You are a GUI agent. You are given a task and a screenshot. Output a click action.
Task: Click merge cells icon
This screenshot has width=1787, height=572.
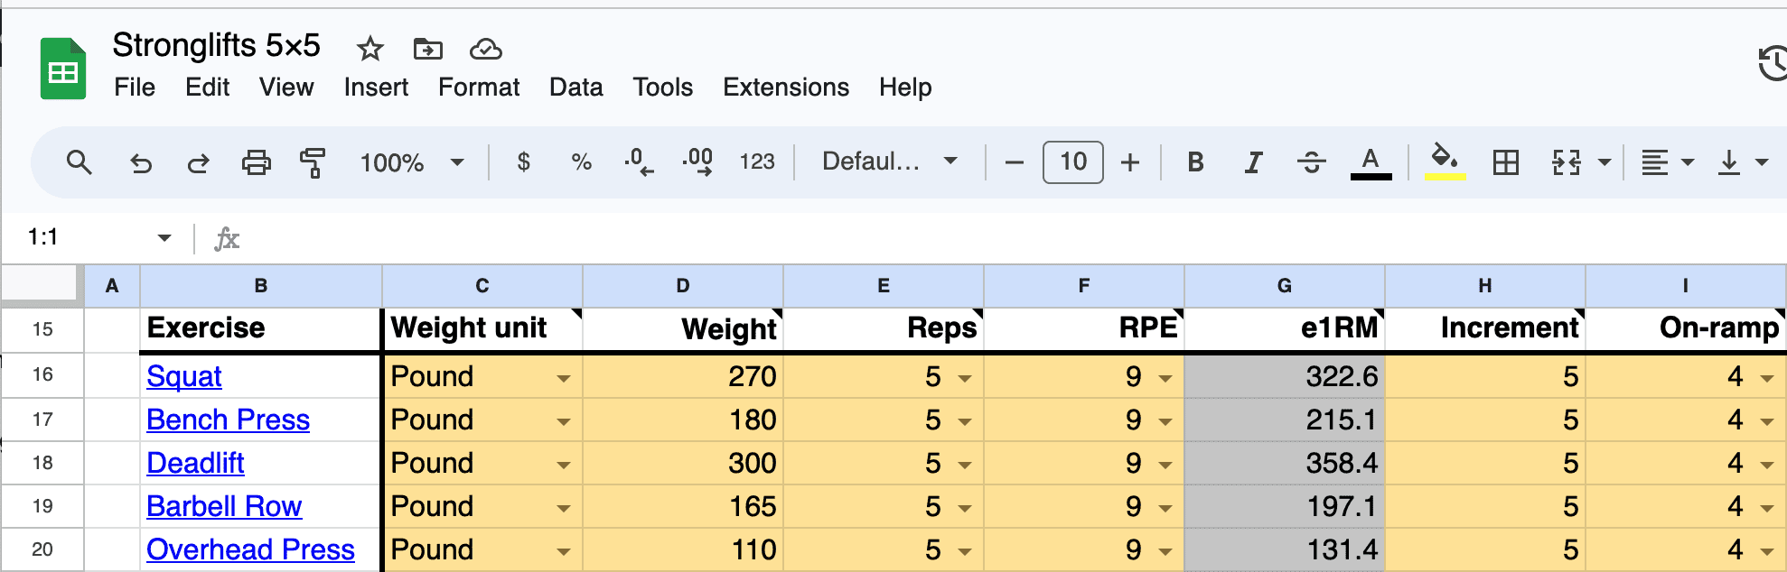click(x=1567, y=162)
